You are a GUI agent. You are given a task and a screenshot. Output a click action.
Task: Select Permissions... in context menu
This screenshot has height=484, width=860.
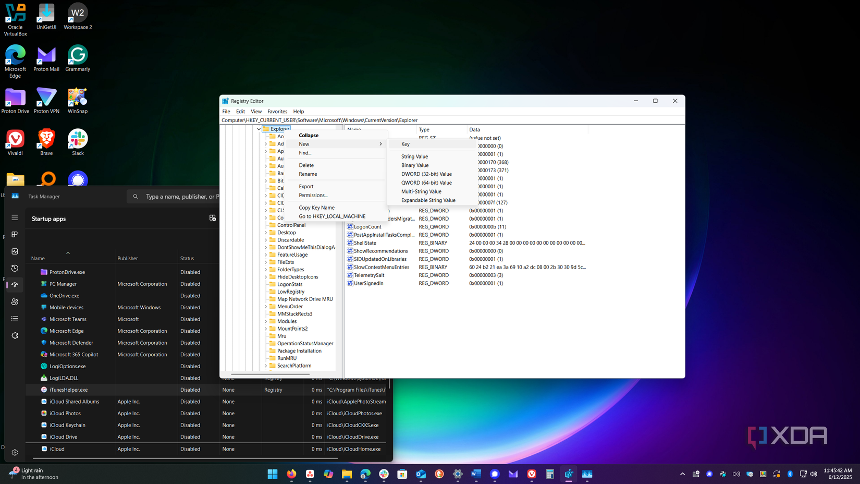pos(313,195)
